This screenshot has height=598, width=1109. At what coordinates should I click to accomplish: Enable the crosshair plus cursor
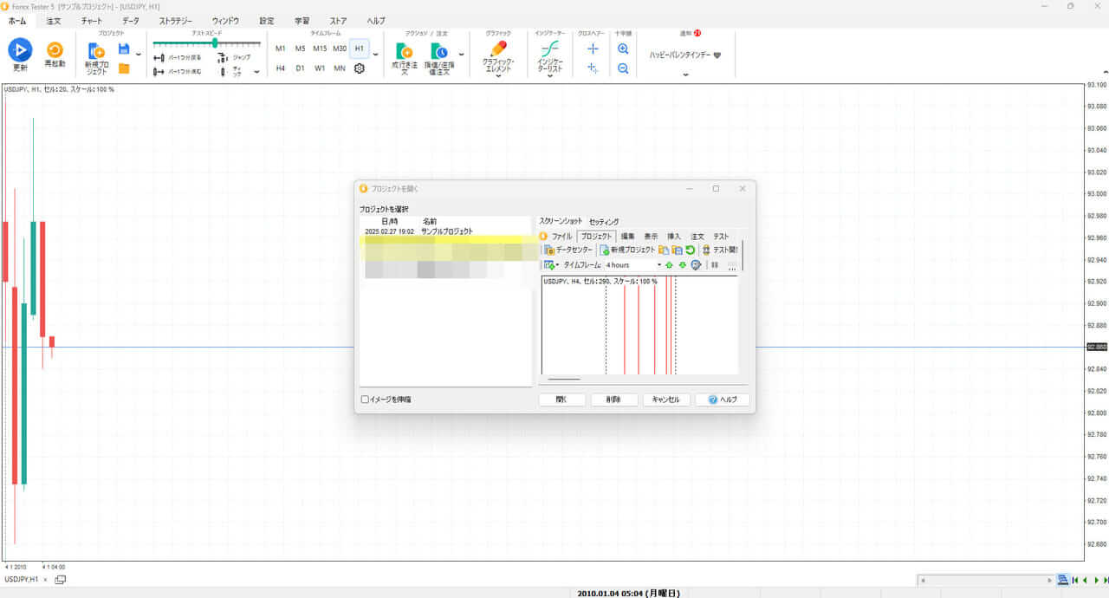(593, 49)
